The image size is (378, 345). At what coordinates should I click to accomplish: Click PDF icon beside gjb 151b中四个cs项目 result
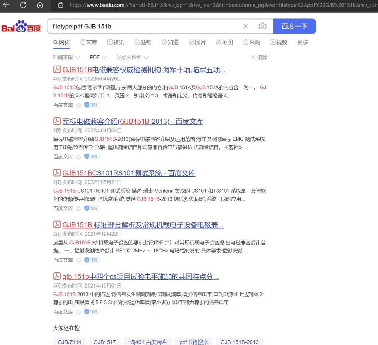56,276
